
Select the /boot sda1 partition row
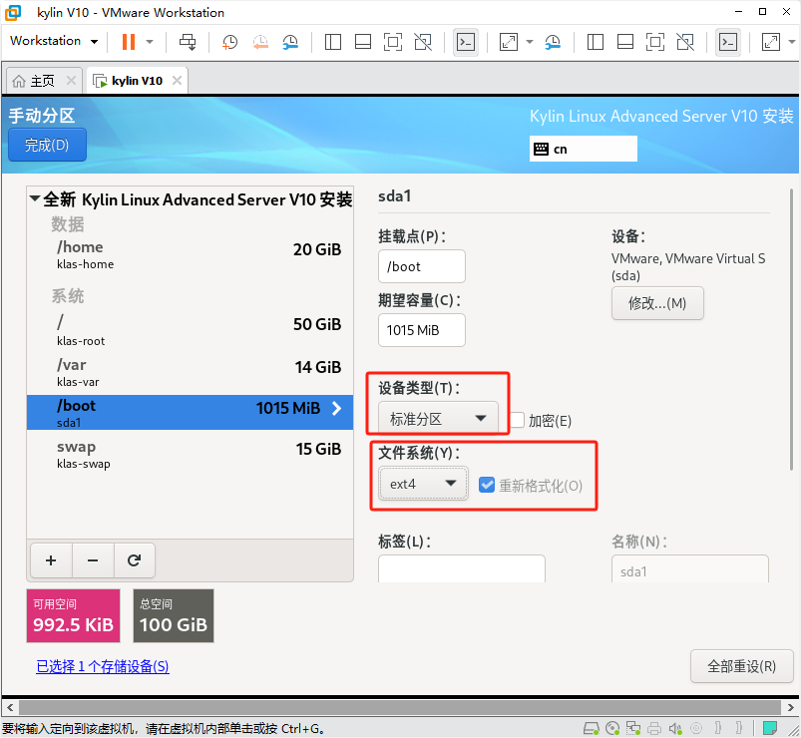[191, 412]
